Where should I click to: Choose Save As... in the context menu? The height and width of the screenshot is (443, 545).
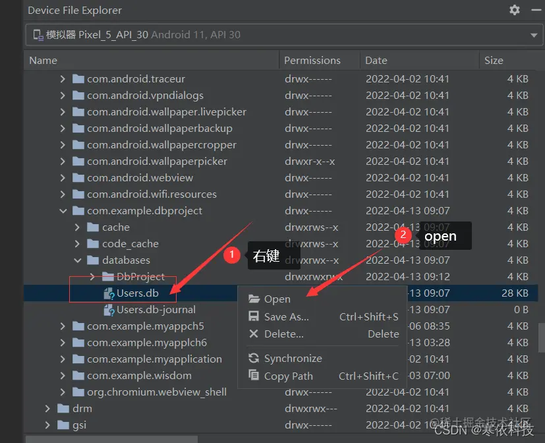(322, 317)
